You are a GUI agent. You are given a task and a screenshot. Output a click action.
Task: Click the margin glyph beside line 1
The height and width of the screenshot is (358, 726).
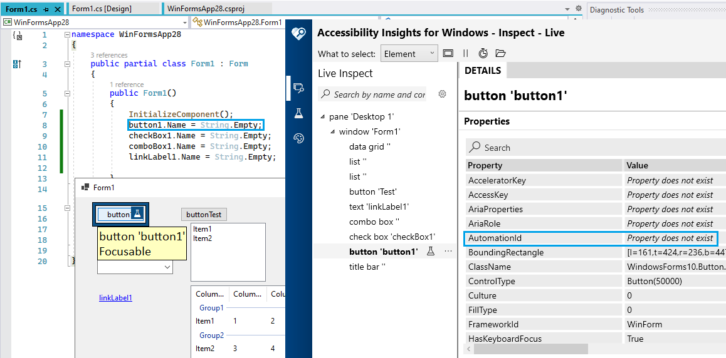pyautogui.click(x=18, y=34)
